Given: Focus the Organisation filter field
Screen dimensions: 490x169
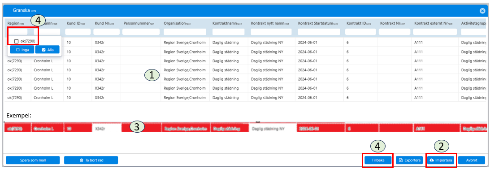Looking at the screenshot, I should (x=185, y=32).
